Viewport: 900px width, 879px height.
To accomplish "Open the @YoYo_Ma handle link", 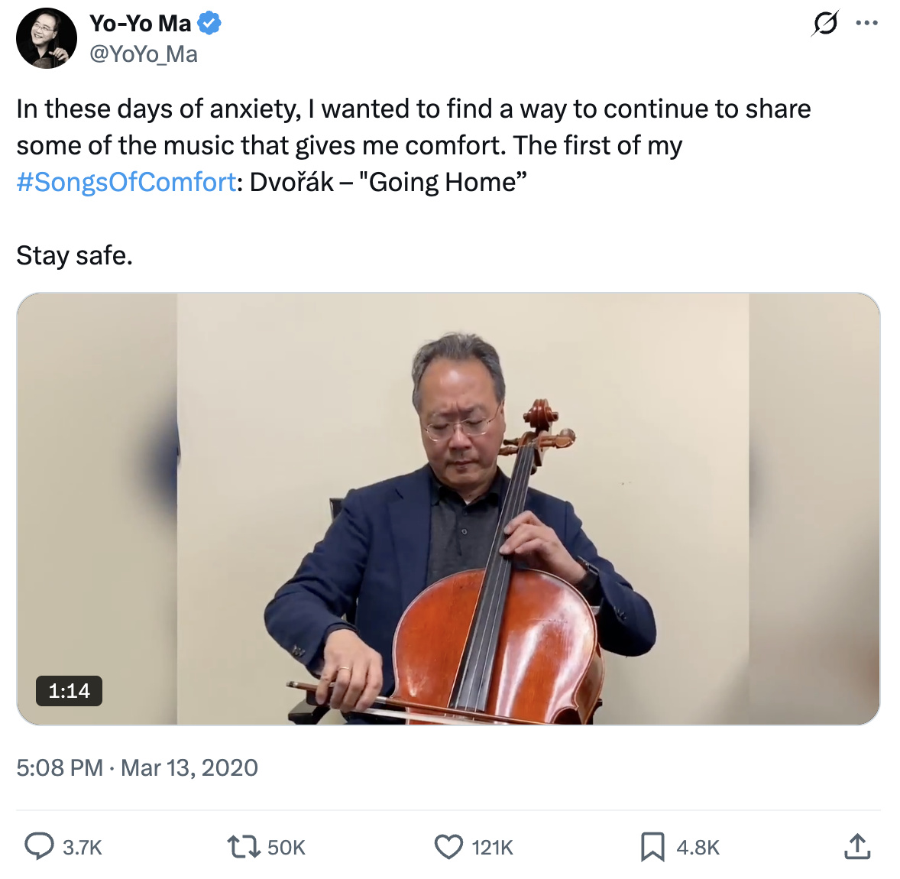I will pos(144,54).
